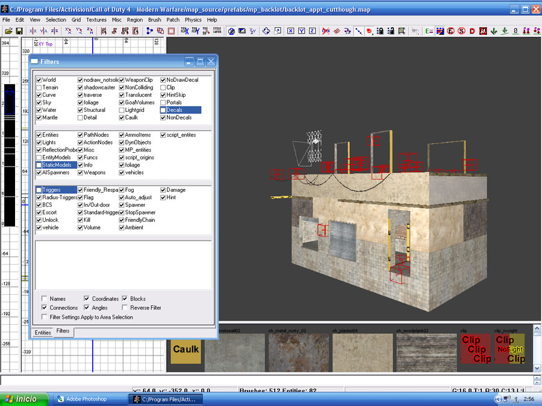Uncheck the Coordinates checkbox
This screenshot has width=542, height=406.
coord(86,298)
